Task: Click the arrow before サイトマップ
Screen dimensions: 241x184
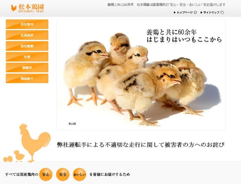Action: (x=201, y=13)
